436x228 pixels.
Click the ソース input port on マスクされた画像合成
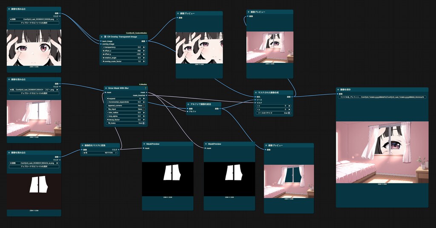[255, 100]
